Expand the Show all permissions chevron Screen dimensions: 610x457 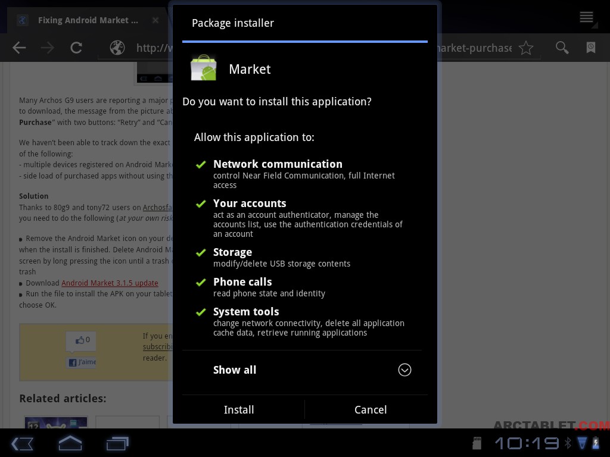coord(404,370)
